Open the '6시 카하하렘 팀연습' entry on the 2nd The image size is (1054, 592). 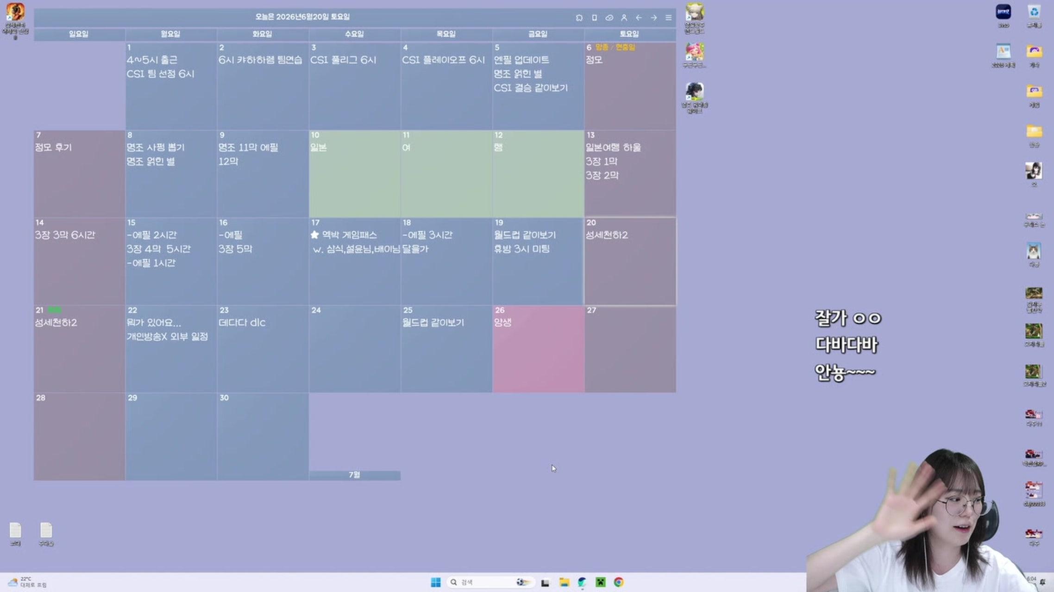coord(260,60)
